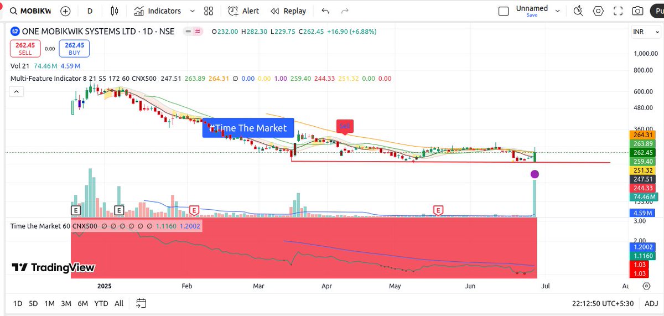Expand the manage layouts chevron
The image size is (664, 316).
[x=558, y=11]
